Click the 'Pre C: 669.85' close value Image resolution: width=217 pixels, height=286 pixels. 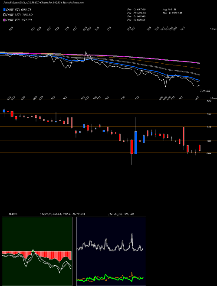[136, 20]
